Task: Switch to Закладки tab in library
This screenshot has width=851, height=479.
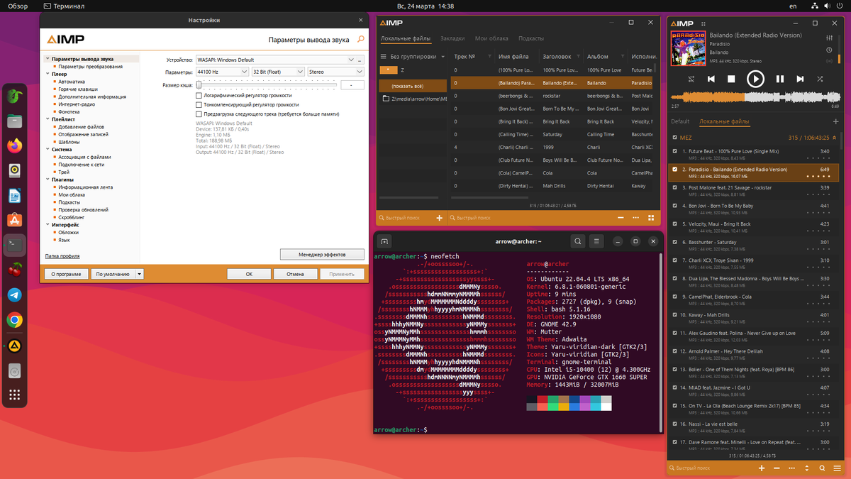Action: pyautogui.click(x=452, y=38)
